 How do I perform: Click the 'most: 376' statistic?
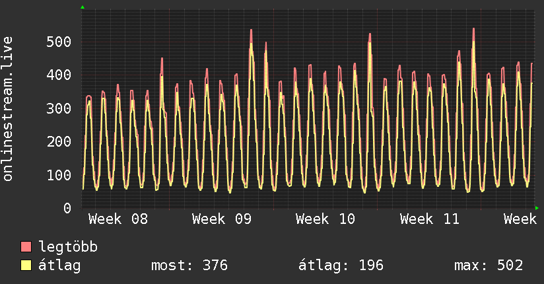point(189,266)
